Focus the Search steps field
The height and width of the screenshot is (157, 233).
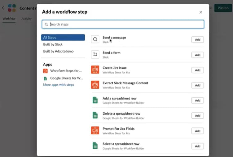point(123,24)
